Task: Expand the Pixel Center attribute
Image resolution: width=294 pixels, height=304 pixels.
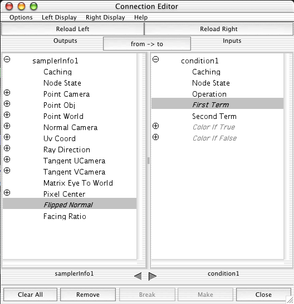Action: (x=7, y=192)
